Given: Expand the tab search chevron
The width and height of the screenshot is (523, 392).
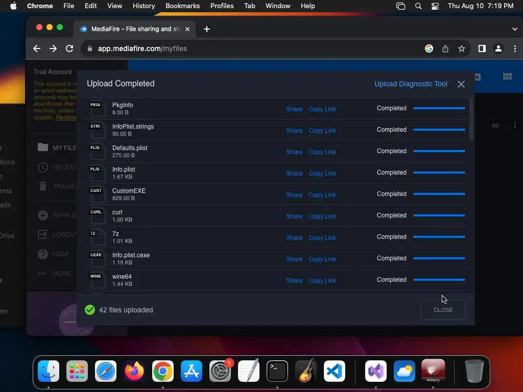Looking at the screenshot, I should tap(515, 29).
